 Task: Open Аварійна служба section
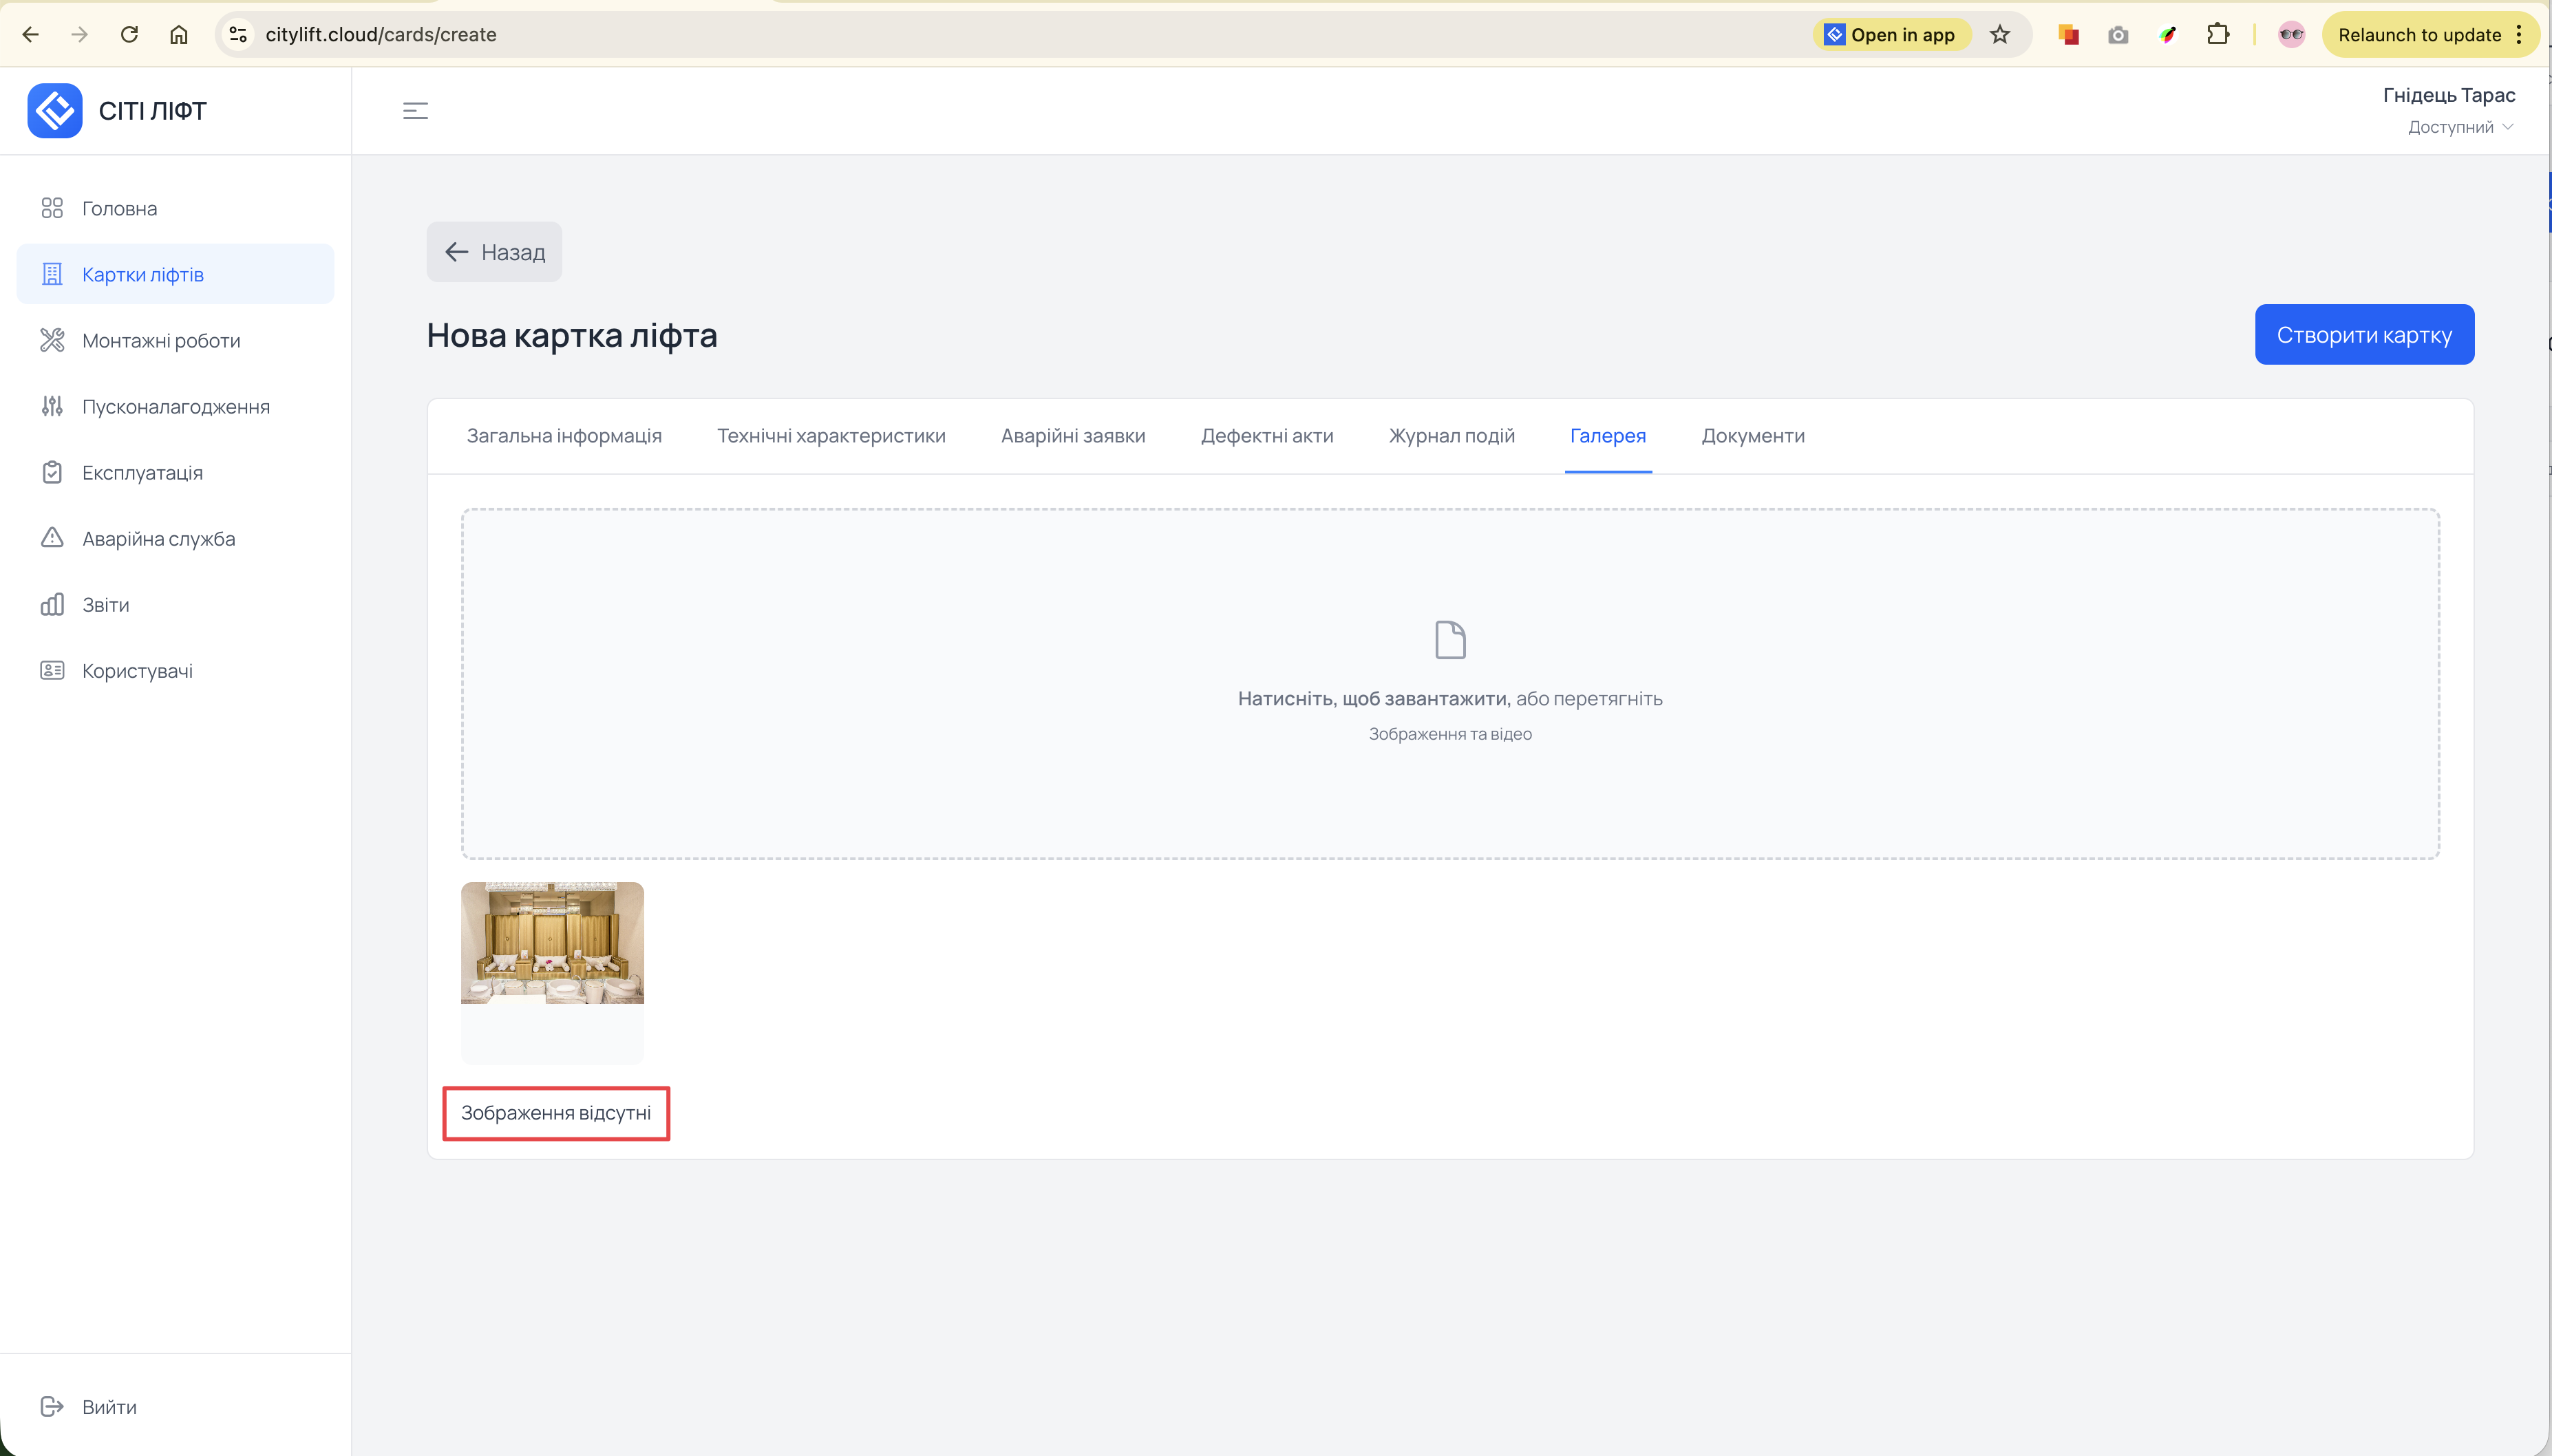pos(158,538)
